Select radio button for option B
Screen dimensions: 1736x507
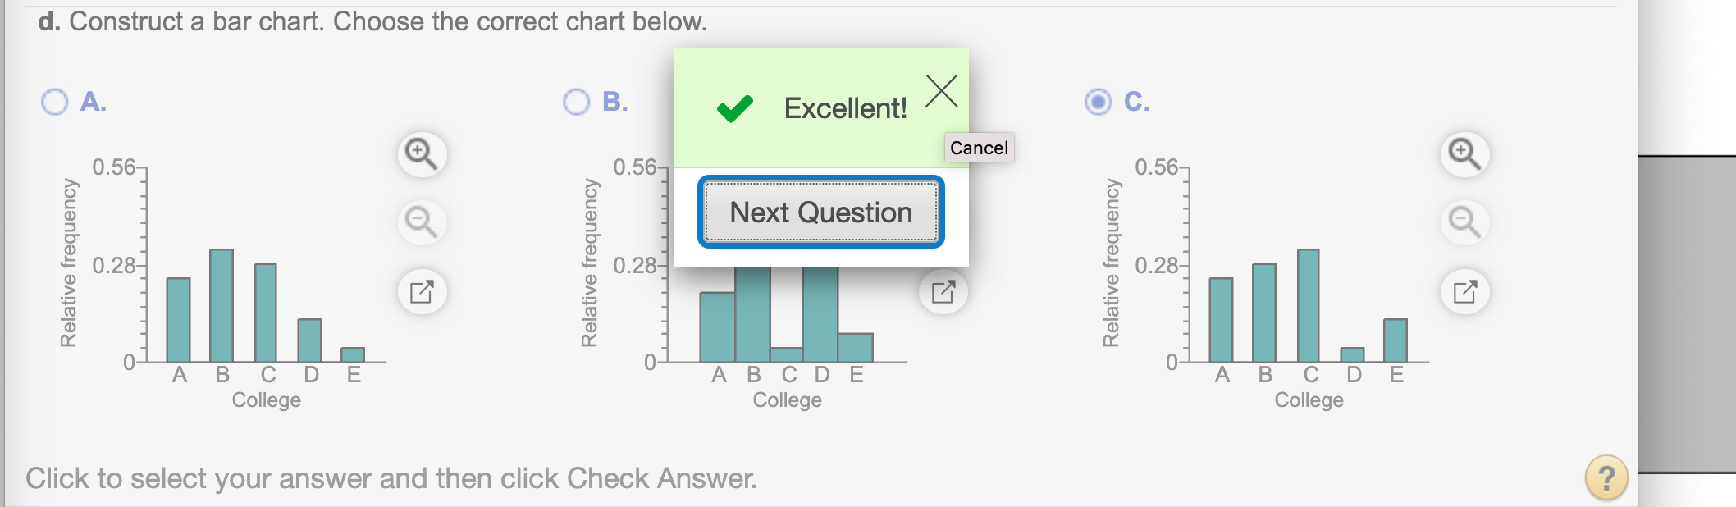pos(576,102)
